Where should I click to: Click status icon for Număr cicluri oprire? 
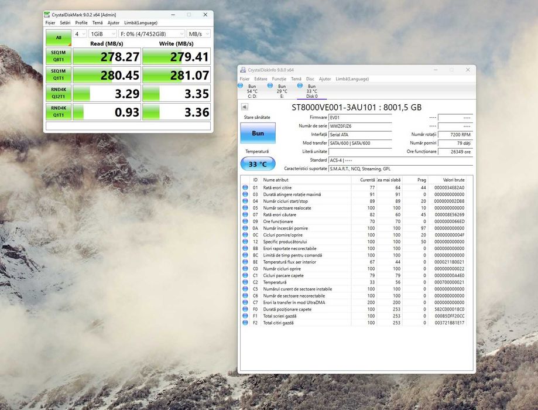coord(245,268)
